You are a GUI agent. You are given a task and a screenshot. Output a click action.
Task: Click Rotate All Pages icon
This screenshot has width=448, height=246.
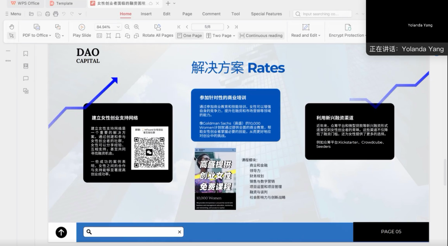pyautogui.click(x=158, y=27)
